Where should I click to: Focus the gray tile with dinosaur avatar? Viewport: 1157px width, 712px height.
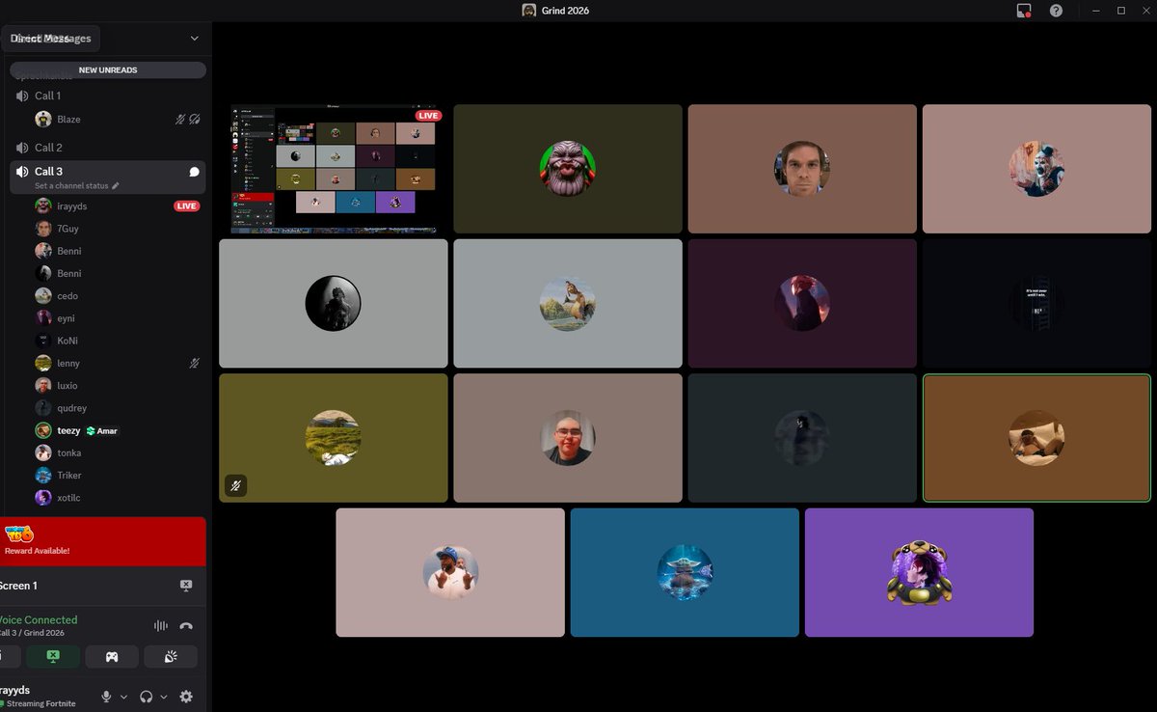(x=568, y=303)
